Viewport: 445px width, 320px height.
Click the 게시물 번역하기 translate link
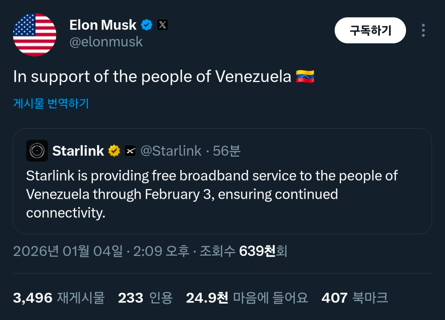[x=51, y=103]
